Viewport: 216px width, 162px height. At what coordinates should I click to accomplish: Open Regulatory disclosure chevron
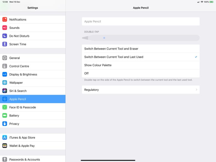[x=197, y=90]
